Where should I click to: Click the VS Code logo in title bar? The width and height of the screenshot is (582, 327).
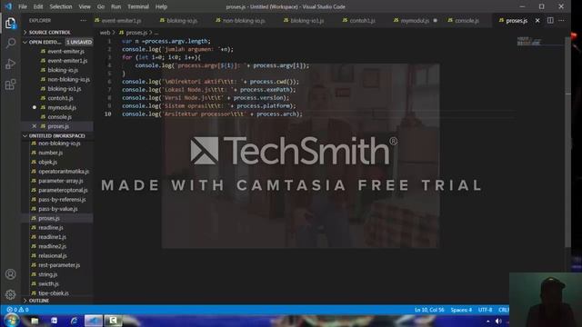(8, 6)
